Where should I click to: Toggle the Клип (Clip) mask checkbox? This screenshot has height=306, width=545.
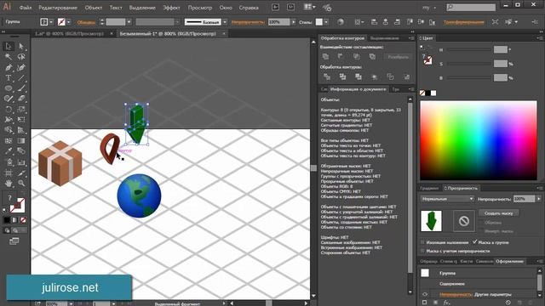481,223
